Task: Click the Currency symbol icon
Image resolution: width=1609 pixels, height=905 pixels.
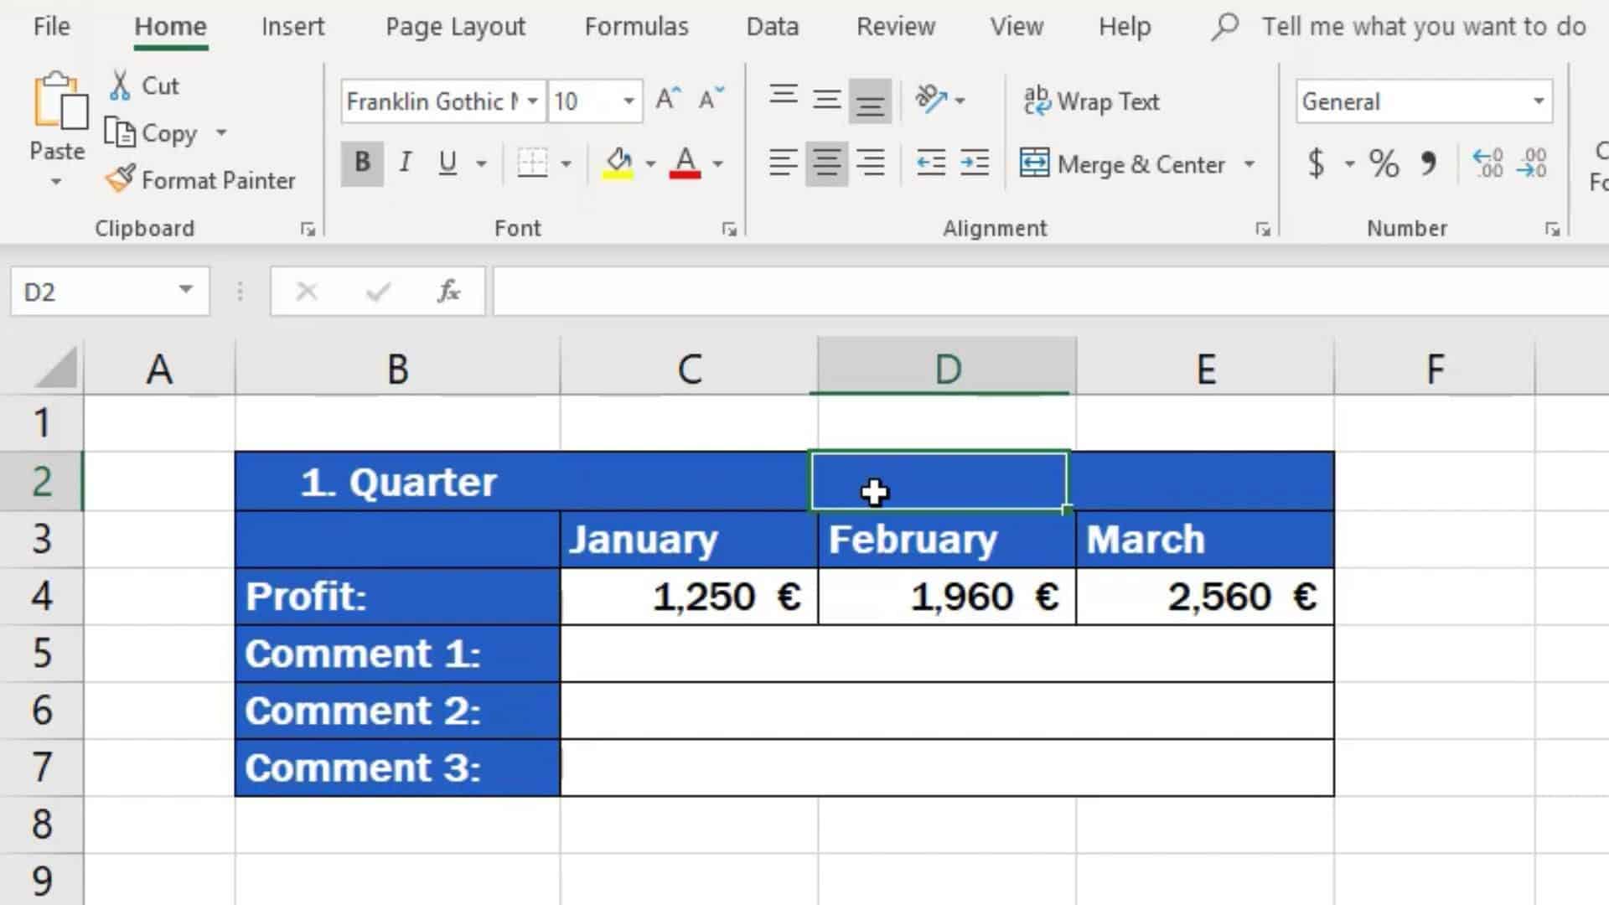Action: click(x=1317, y=163)
